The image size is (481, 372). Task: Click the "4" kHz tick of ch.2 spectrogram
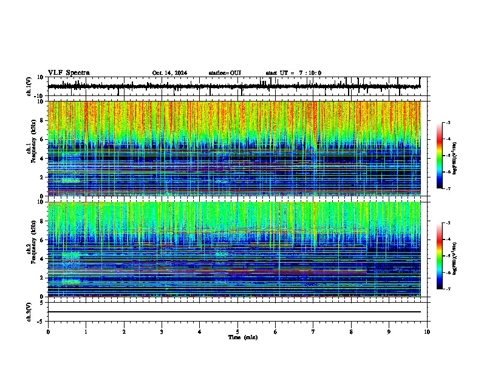click(42, 259)
